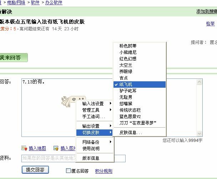Click the 插入地图 link
This screenshot has width=217, height=179.
click(37, 148)
